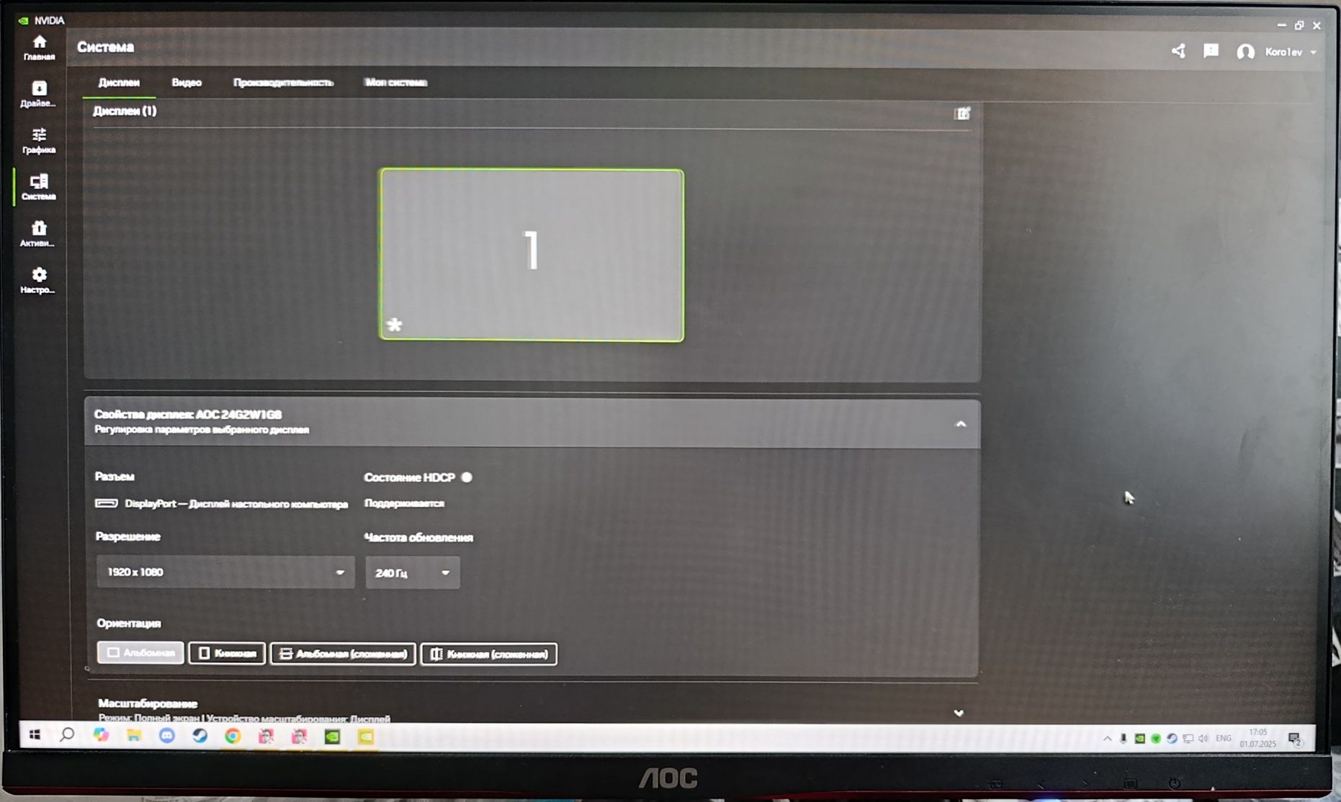
Task: Switch ENG input language
Action: click(1223, 738)
